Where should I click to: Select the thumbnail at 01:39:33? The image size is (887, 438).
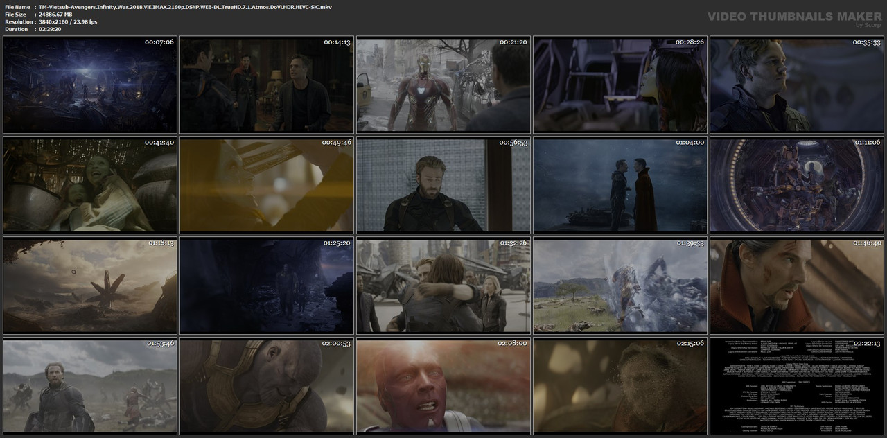pos(620,286)
